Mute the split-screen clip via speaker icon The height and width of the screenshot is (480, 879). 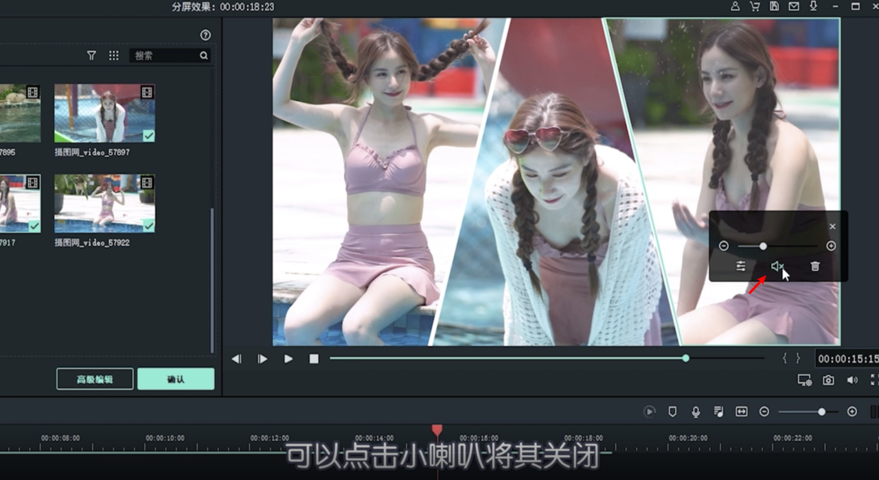pos(777,266)
